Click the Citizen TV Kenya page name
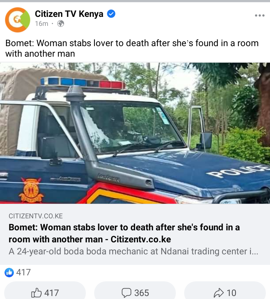Image resolution: width=270 pixels, height=299 pixels. 69,14
